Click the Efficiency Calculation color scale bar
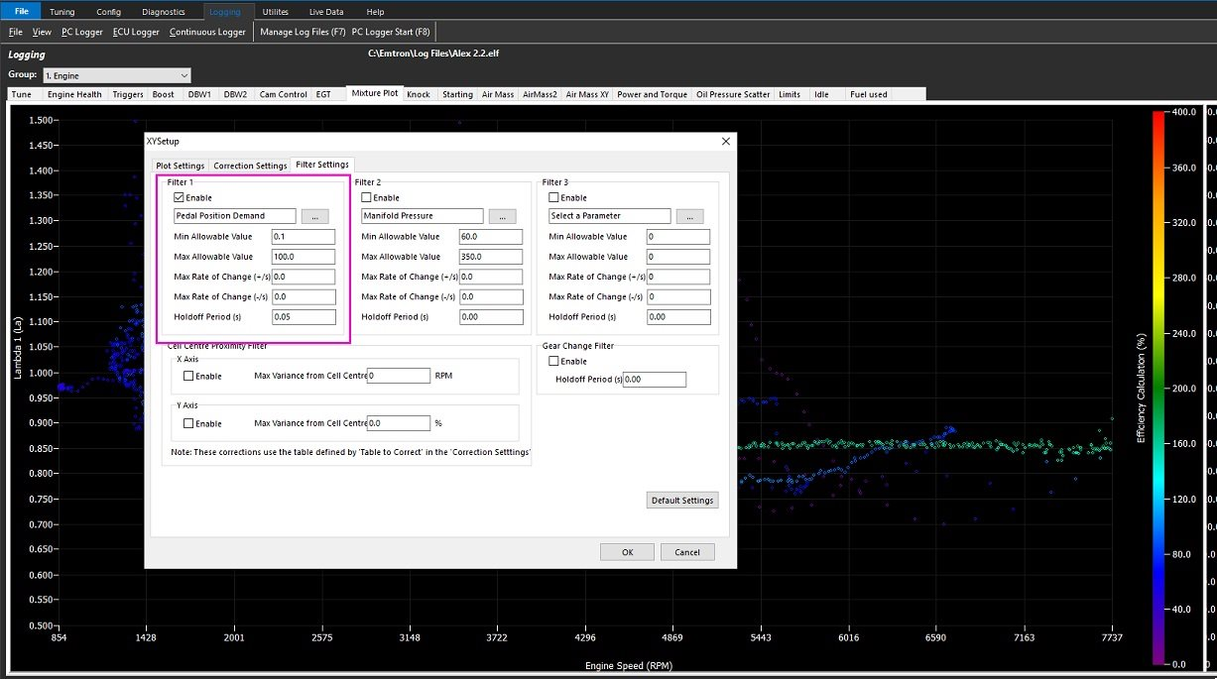Image resolution: width=1217 pixels, height=679 pixels. [1158, 387]
